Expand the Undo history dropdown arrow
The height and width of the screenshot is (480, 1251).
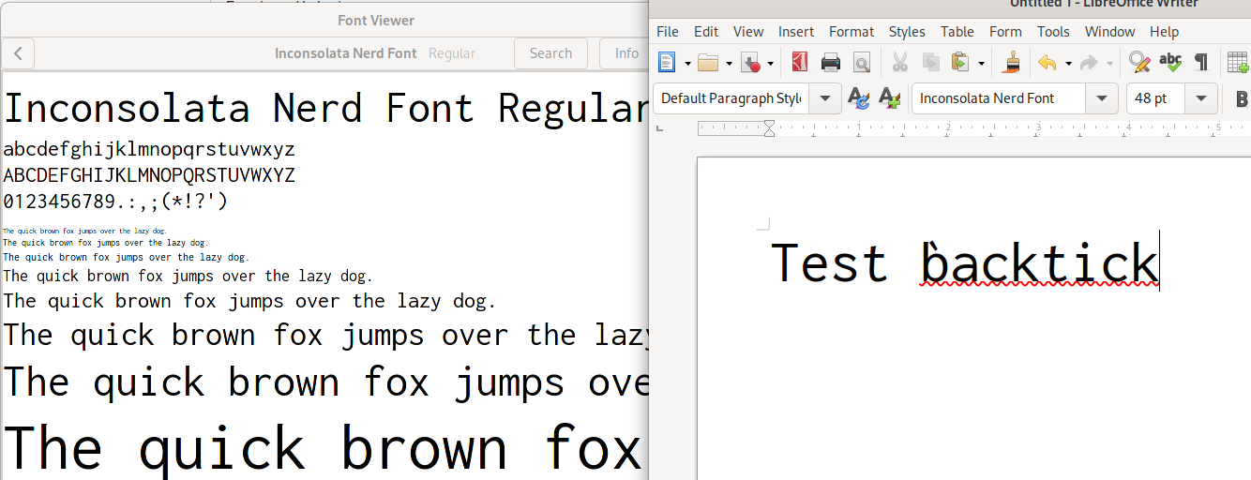tap(1068, 64)
